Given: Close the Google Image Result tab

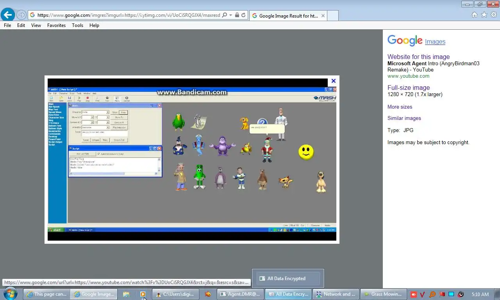Looking at the screenshot, I should pos(323,16).
